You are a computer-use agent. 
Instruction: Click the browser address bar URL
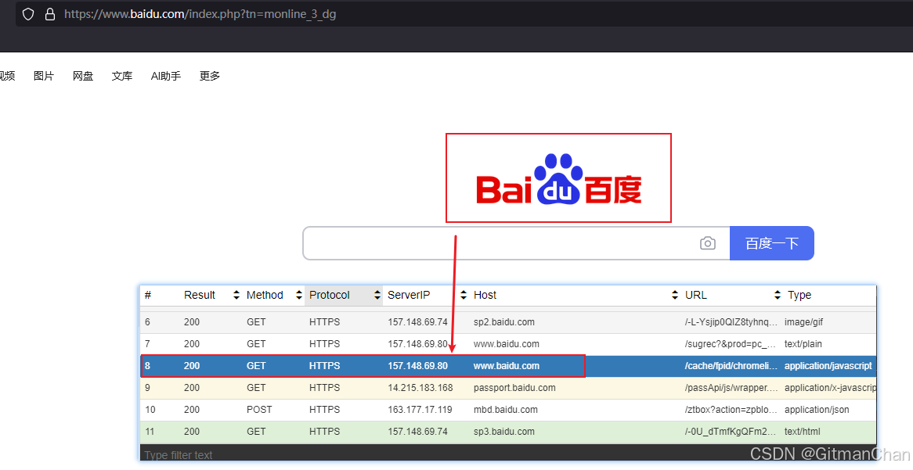[200, 14]
